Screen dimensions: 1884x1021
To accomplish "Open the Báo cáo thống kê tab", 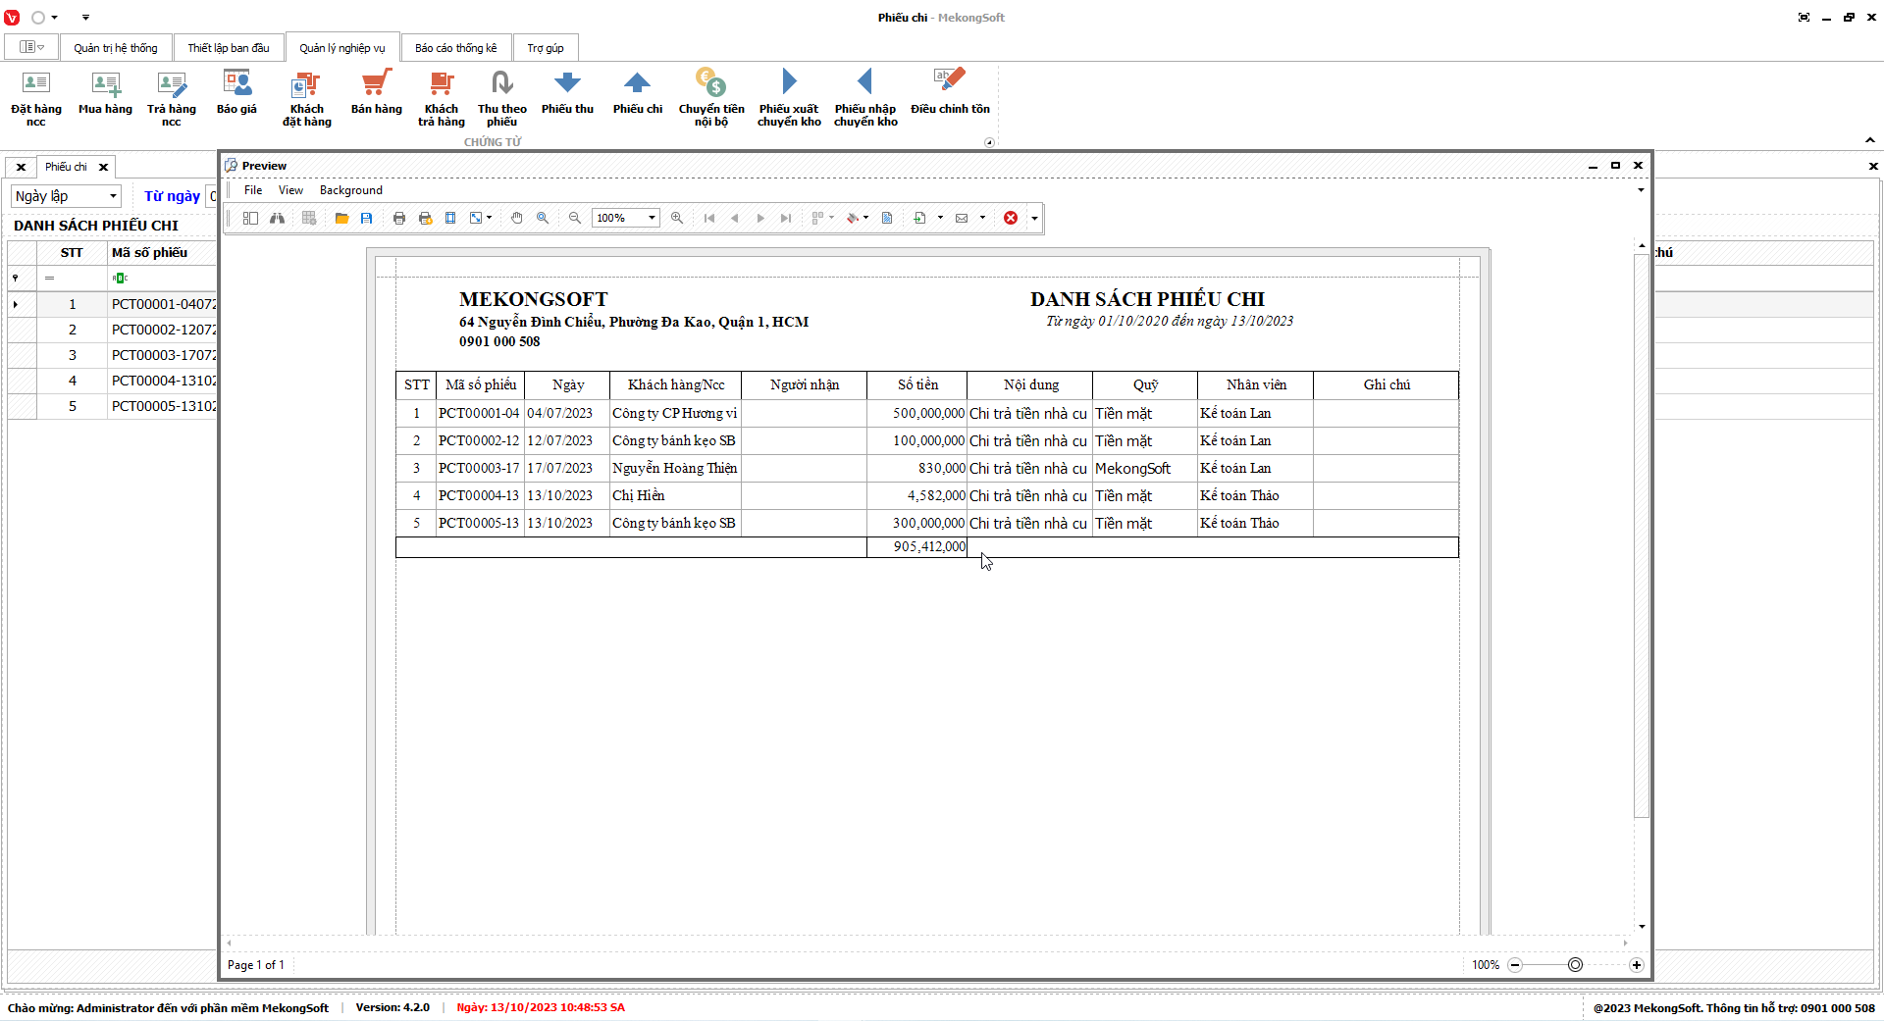I will click(x=455, y=48).
